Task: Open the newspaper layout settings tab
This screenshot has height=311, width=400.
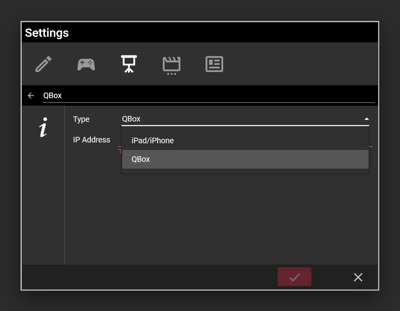Action: pos(214,64)
